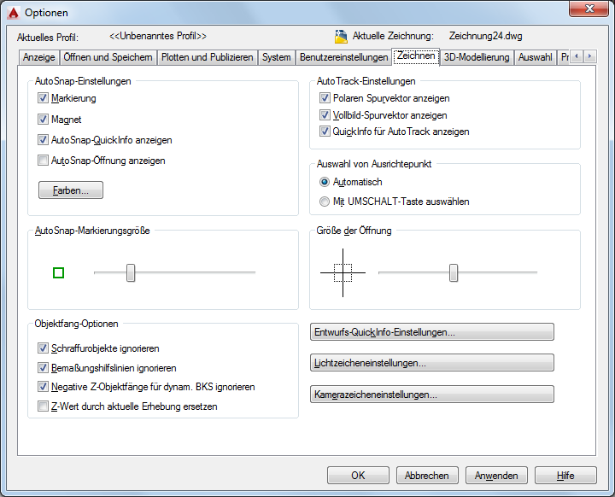Click the aperture crosshair preview
The image size is (615, 497).
[x=343, y=272]
